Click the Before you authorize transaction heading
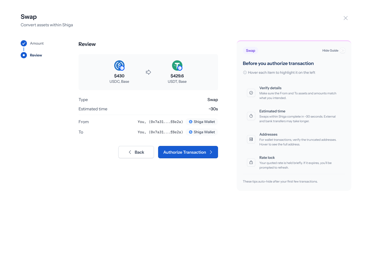Viewport: 372px width, 264px height. (278, 63)
